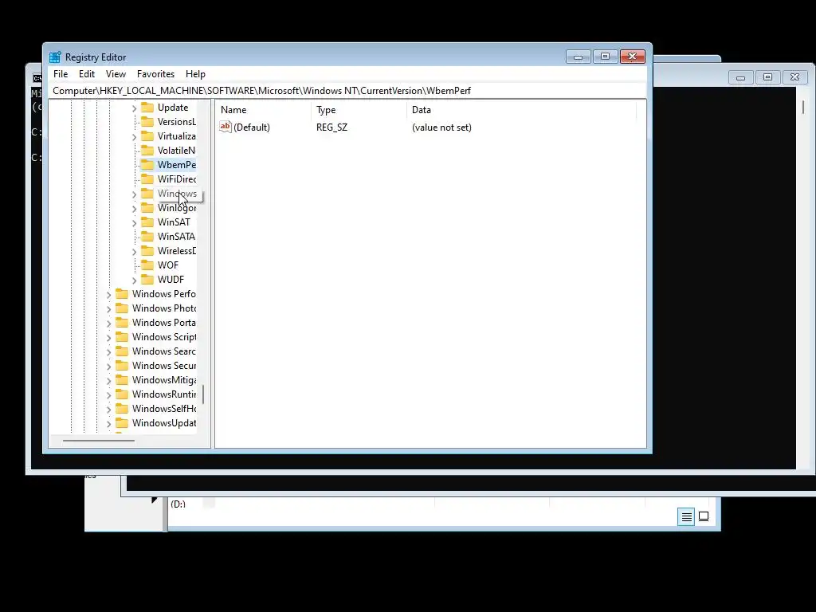816x612 pixels.
Task: Click the Registry Editor title bar icon
Action: tap(55, 57)
